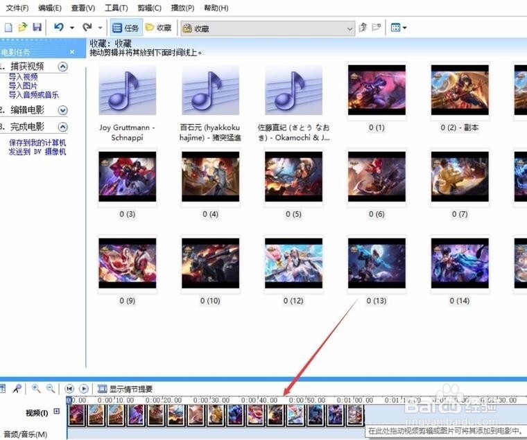Open the undo history dropdown arrow

pos(72,28)
